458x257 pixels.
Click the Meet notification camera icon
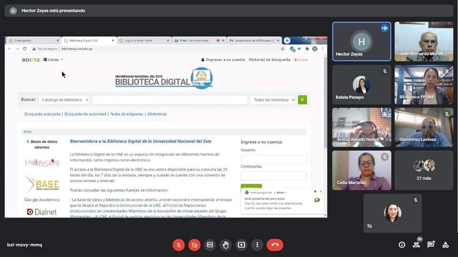click(317, 200)
